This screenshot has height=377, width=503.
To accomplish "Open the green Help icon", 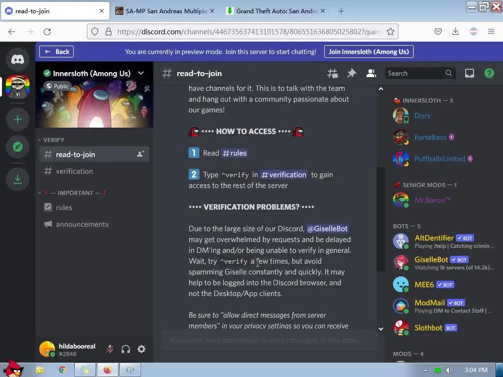I will [x=489, y=74].
